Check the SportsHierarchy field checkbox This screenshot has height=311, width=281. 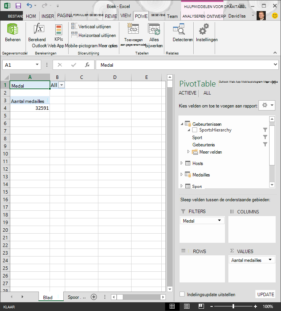pyautogui.click(x=195, y=130)
